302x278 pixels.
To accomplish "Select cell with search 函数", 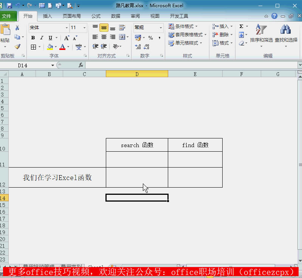I will coord(137,145).
